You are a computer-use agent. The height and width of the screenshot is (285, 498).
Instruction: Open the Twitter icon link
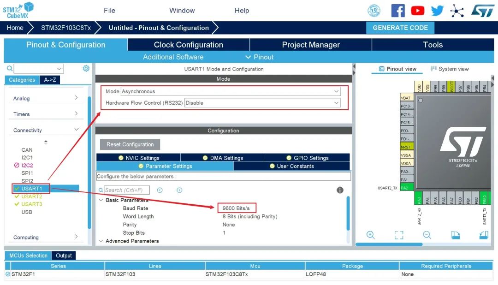[x=437, y=11]
